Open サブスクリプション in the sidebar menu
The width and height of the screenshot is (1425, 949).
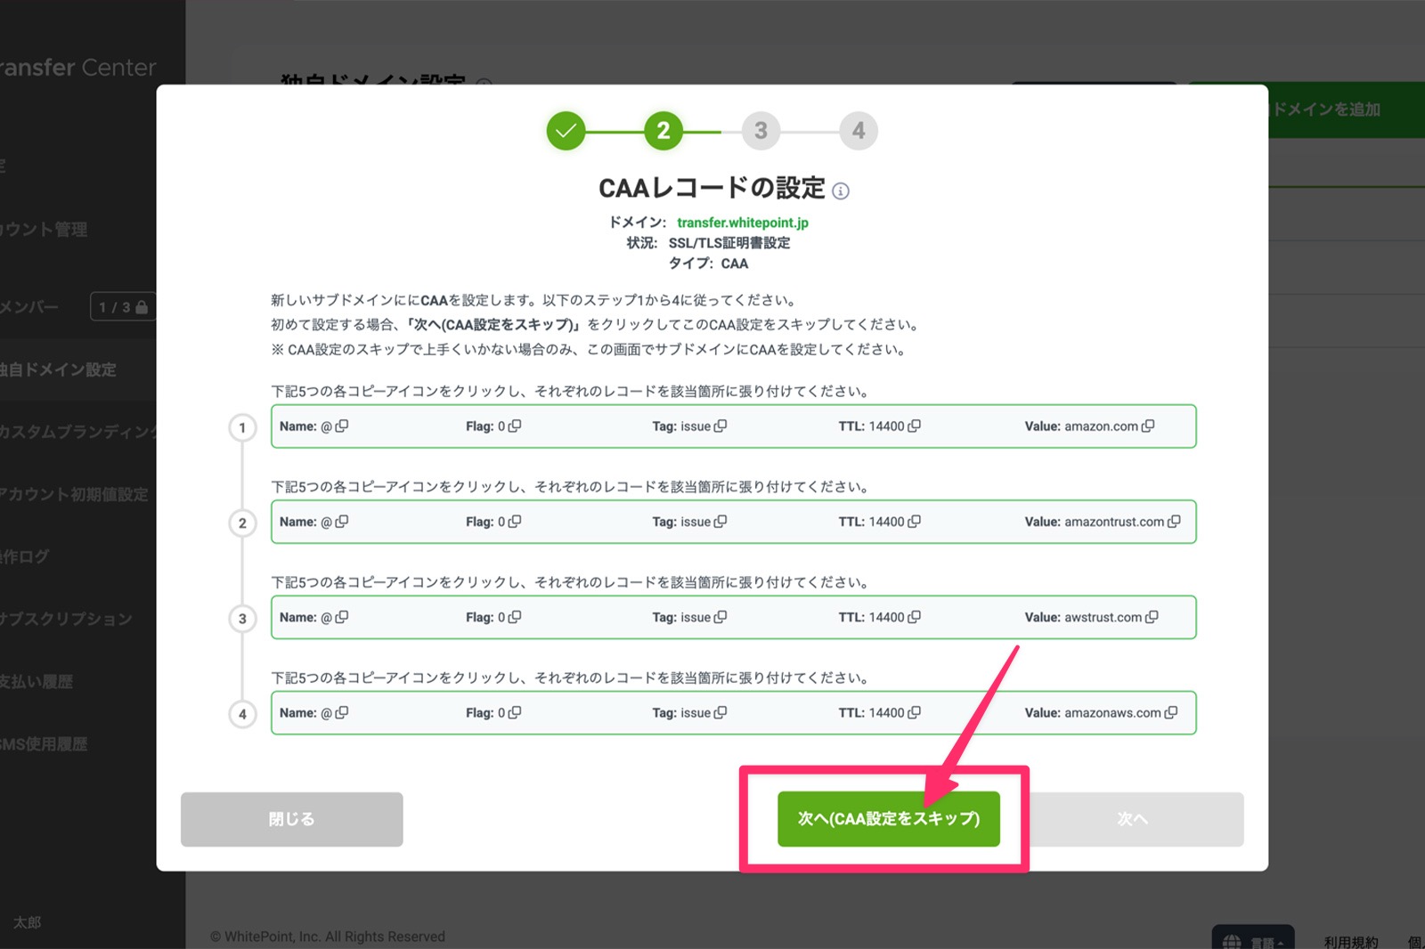tap(66, 619)
